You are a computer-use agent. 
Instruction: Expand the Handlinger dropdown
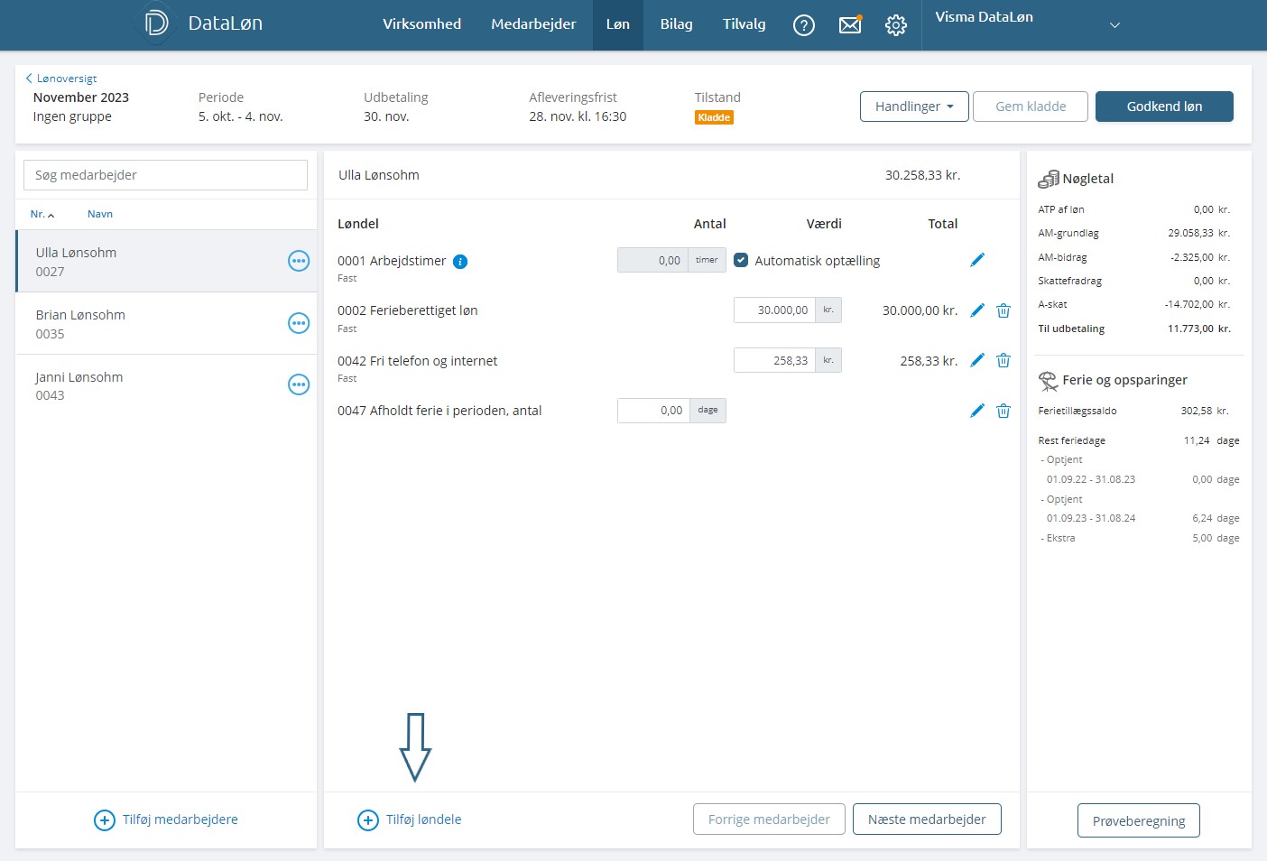coord(913,106)
